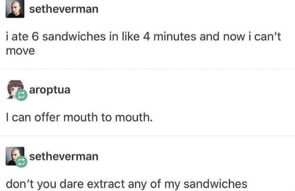This screenshot has height=191, width=295.
Task: Click the word "sandwiches" in the last reply
Action: pos(215,184)
